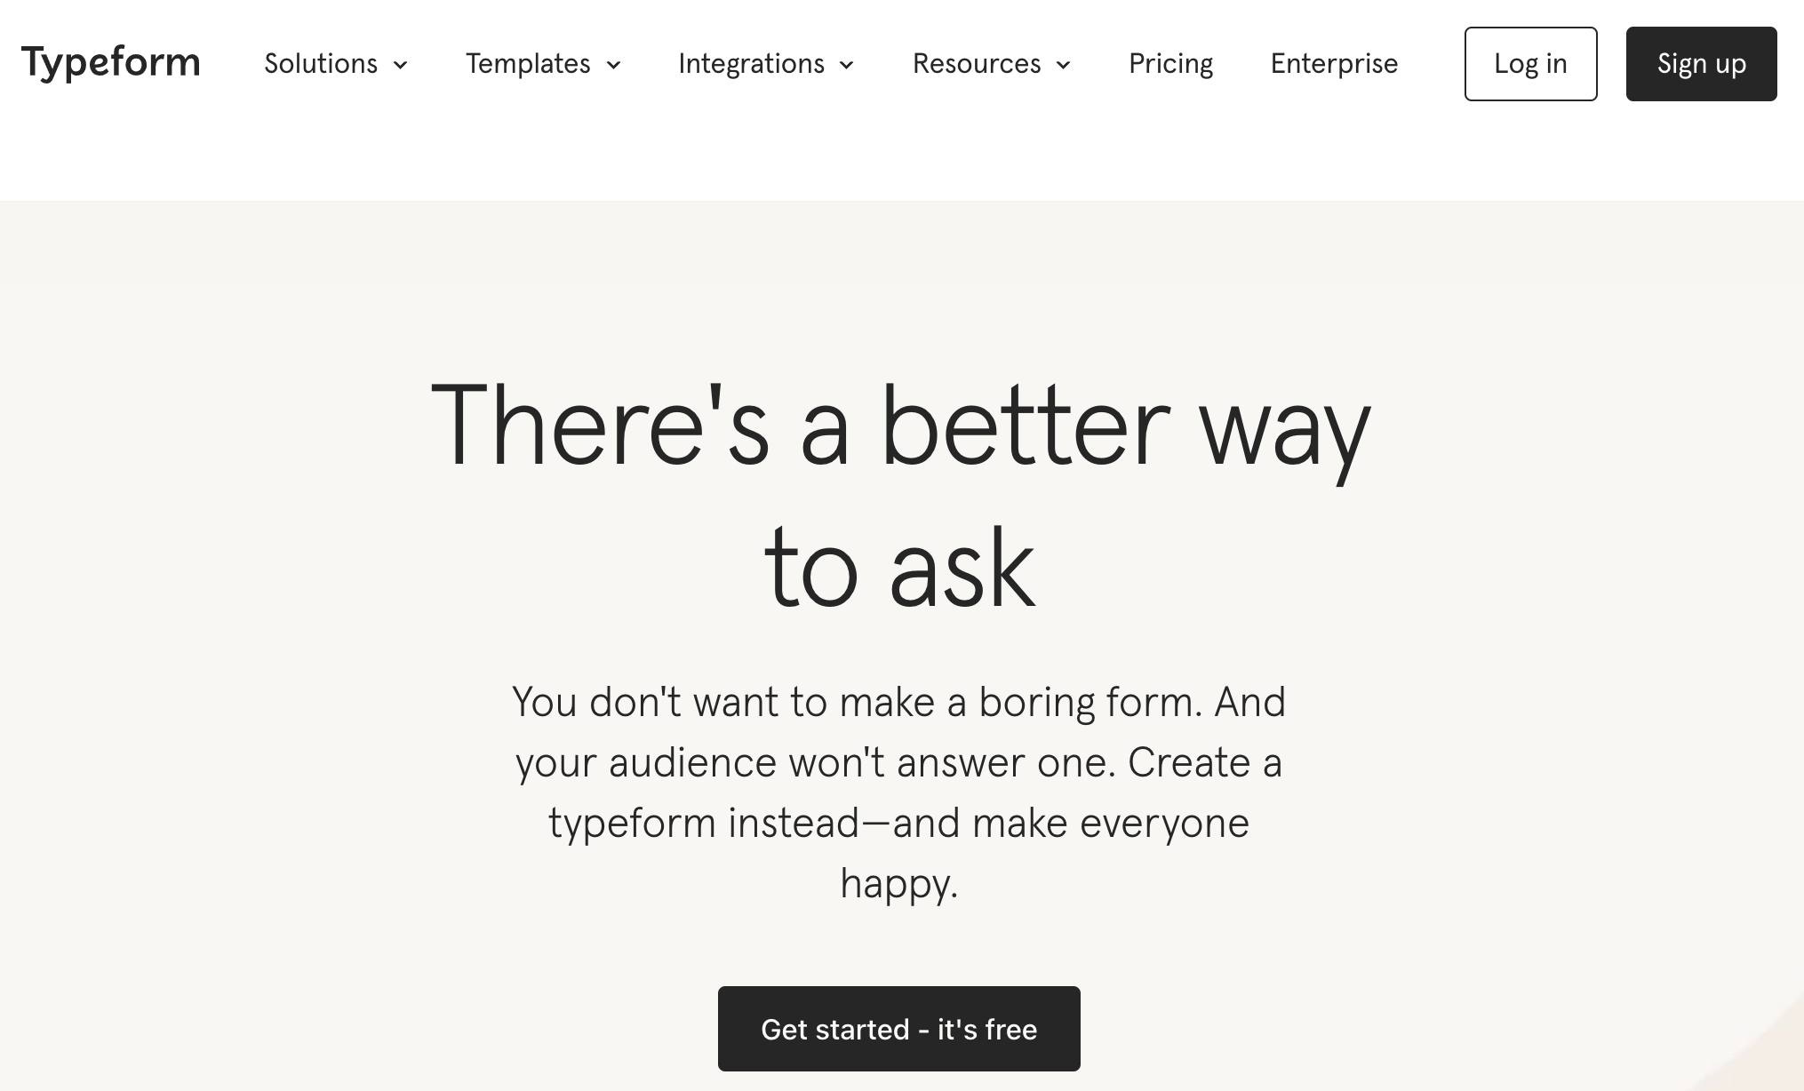Click the chevron arrow next to Templates

point(613,65)
